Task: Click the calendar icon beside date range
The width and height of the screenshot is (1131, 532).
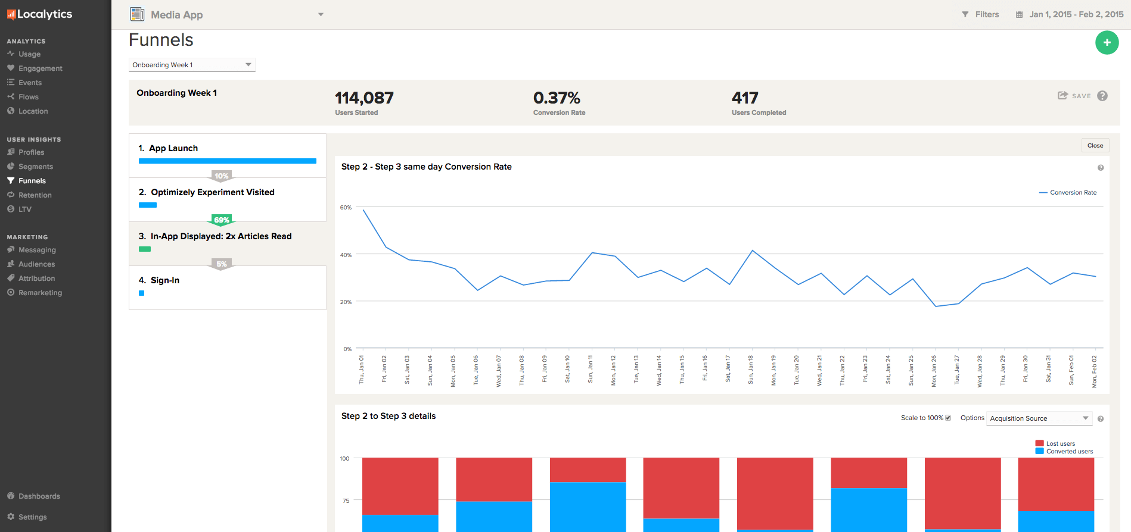Action: click(x=1020, y=14)
